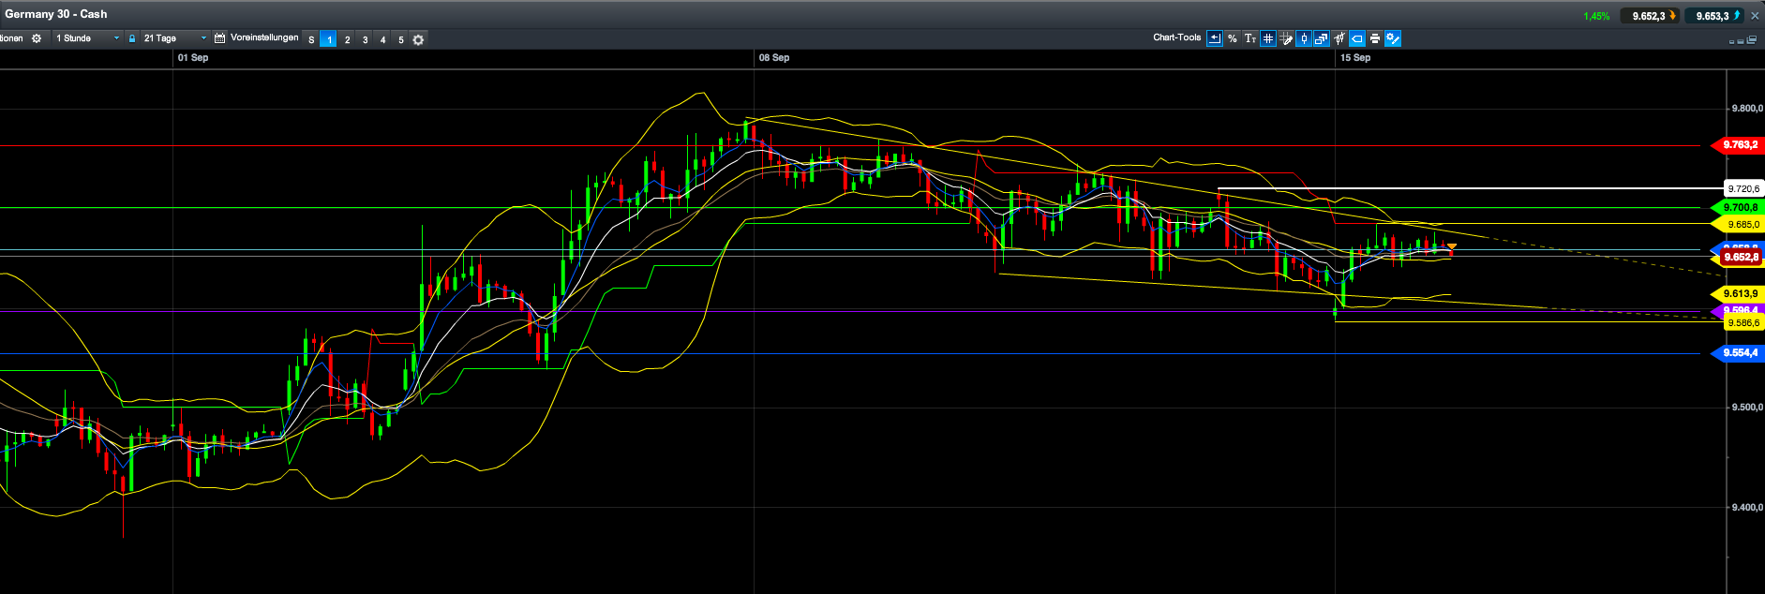The image size is (1765, 594).
Task: Open preset settings gear after preset 5
Action: click(x=418, y=39)
